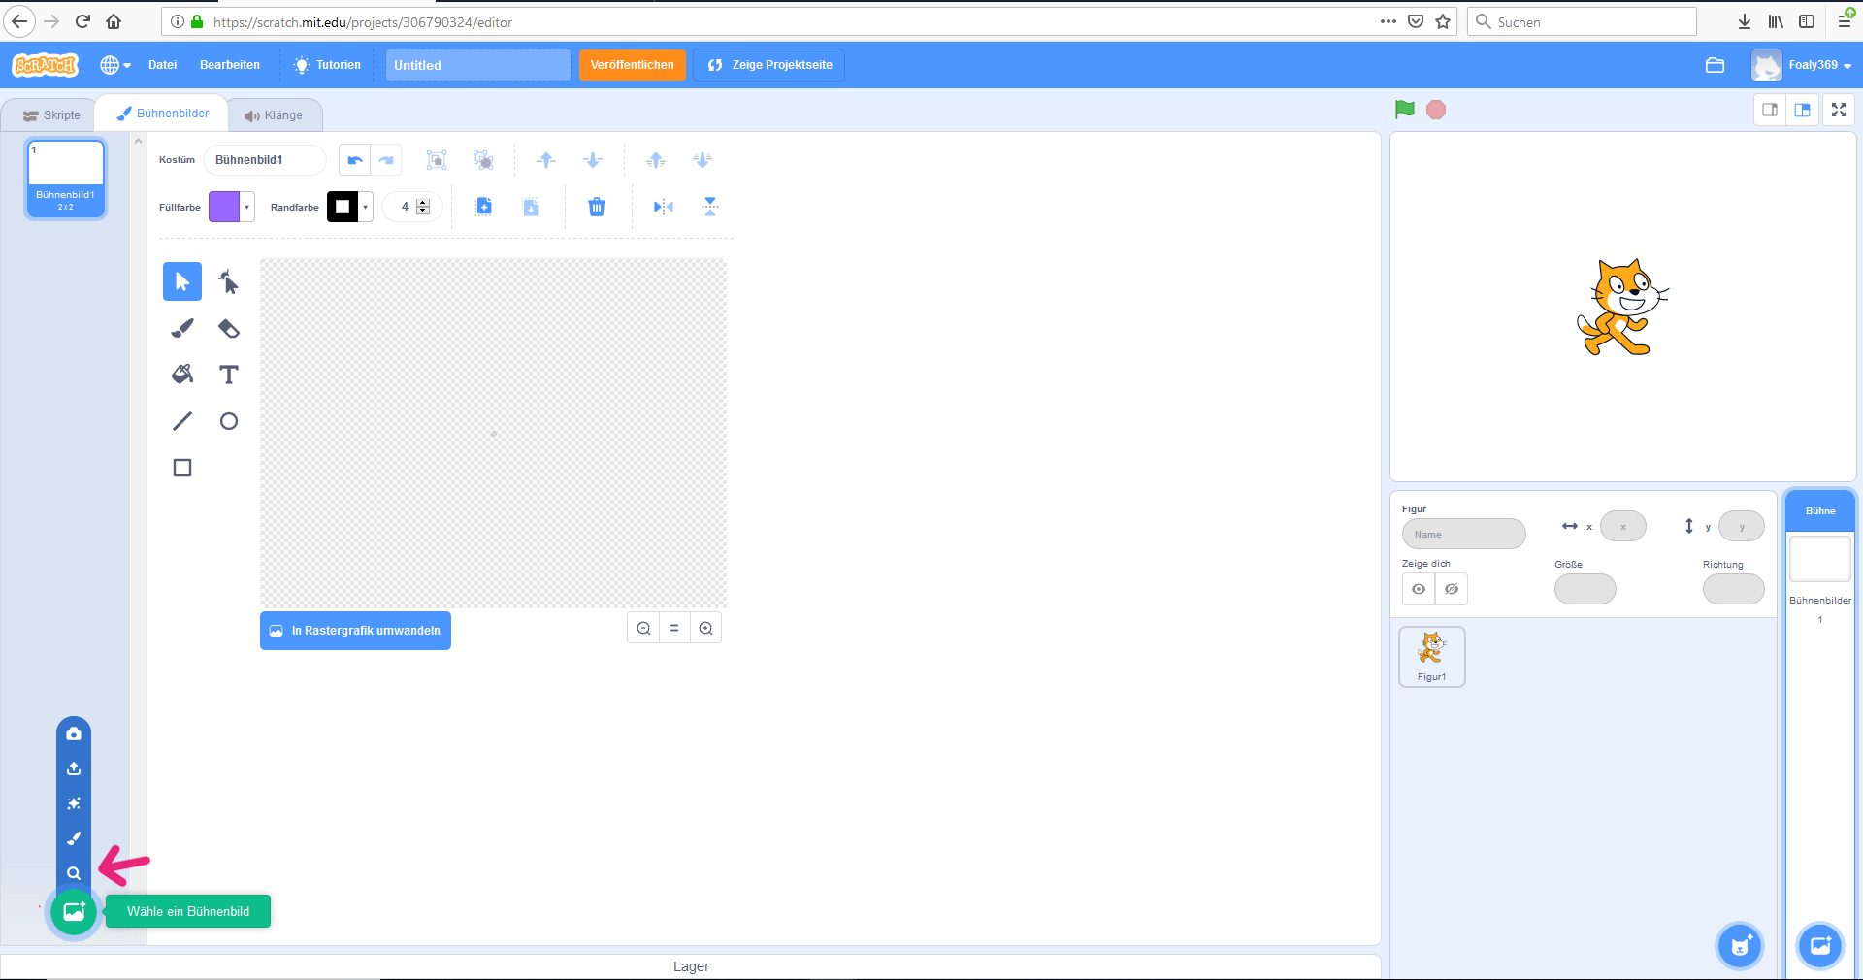This screenshot has width=1863, height=980.
Task: Open the Datei menu
Action: tap(162, 65)
